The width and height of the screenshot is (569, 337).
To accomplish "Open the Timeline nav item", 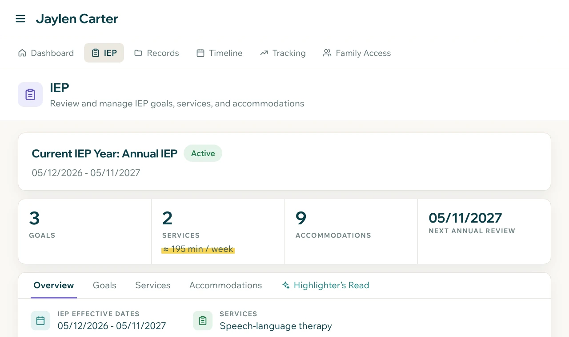I will click(220, 53).
